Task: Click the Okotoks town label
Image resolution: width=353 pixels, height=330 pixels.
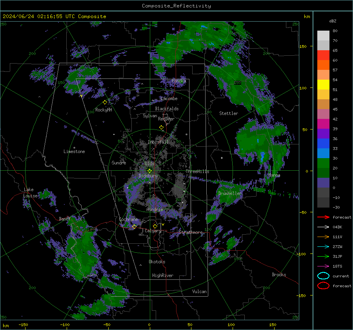Action: click(157, 262)
